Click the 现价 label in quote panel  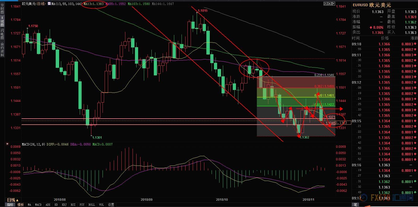pyautogui.click(x=356, y=11)
